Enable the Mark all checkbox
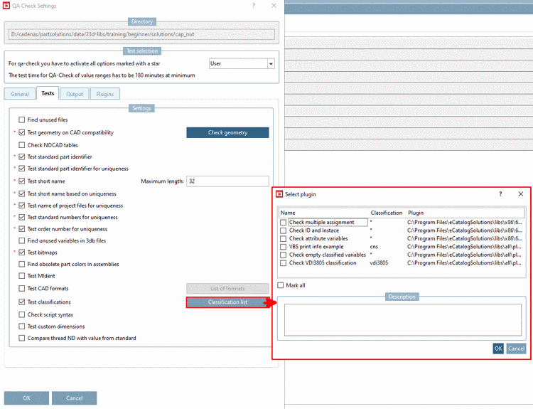The image size is (533, 409). click(281, 285)
